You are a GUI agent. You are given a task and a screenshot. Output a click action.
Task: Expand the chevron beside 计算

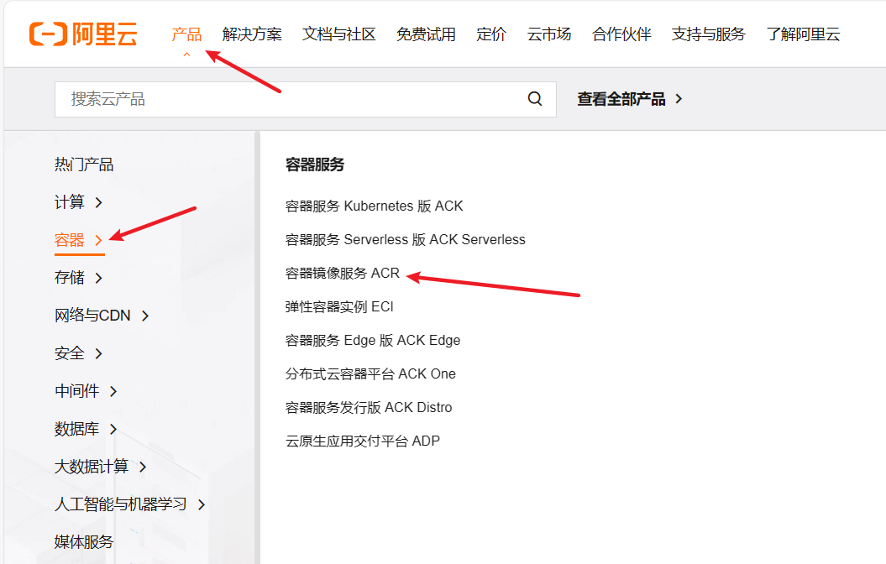(99, 202)
